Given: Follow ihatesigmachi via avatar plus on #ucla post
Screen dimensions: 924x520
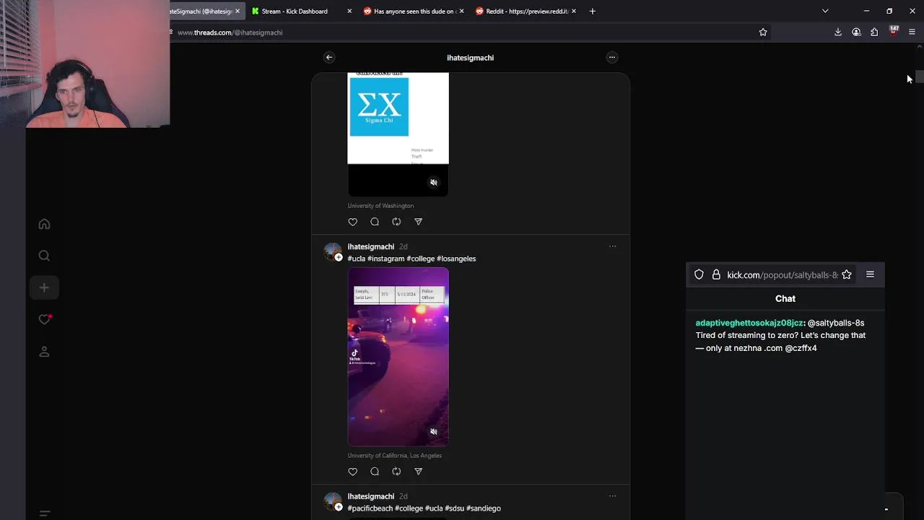Looking at the screenshot, I should point(339,258).
